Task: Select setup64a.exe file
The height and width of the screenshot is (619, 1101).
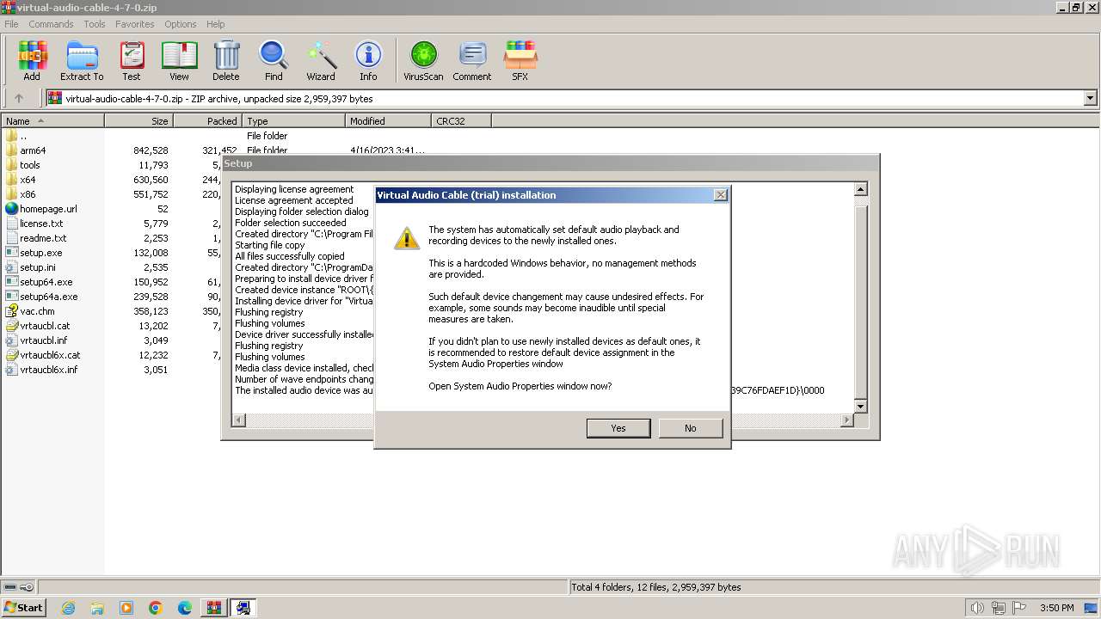Action: [49, 297]
